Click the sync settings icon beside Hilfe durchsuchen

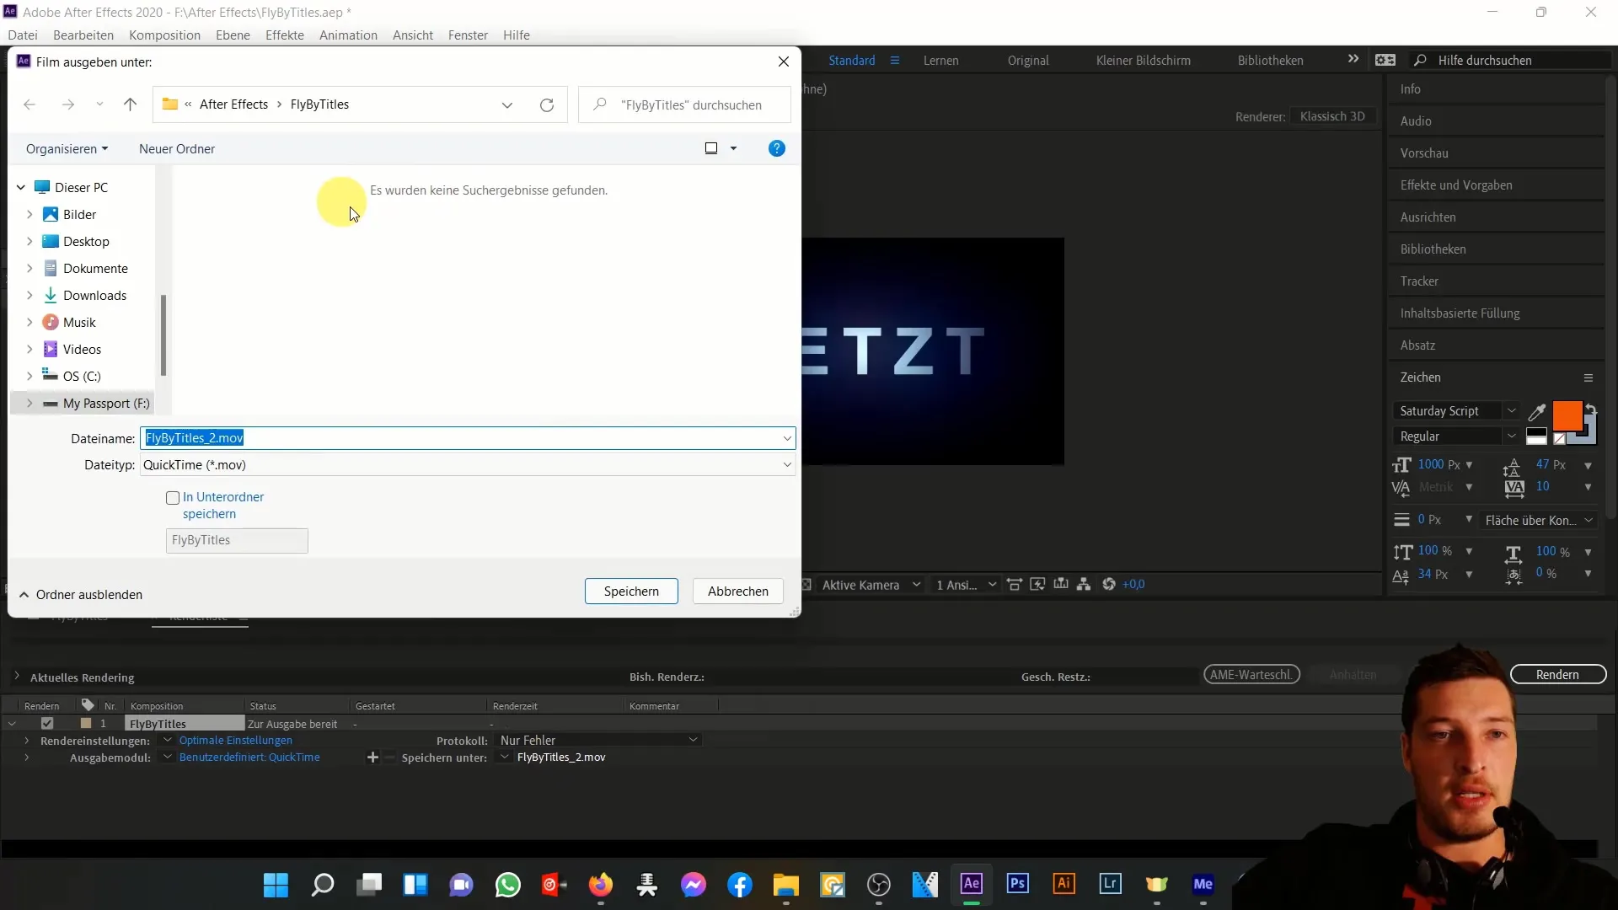[x=1385, y=60]
